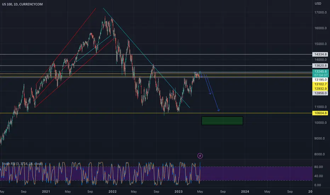Click the 13620.8 price level label

pyautogui.click(x=320, y=66)
